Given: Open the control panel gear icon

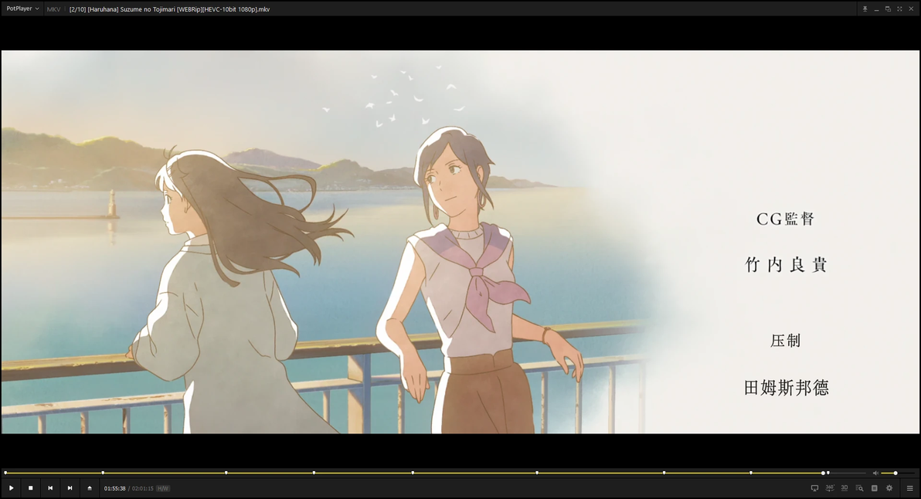Looking at the screenshot, I should (x=889, y=488).
